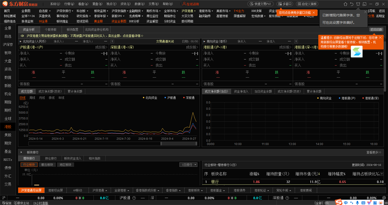Toggle 深股通 series in left chart legend
The height and width of the screenshot is (205, 388).
click(x=189, y=98)
